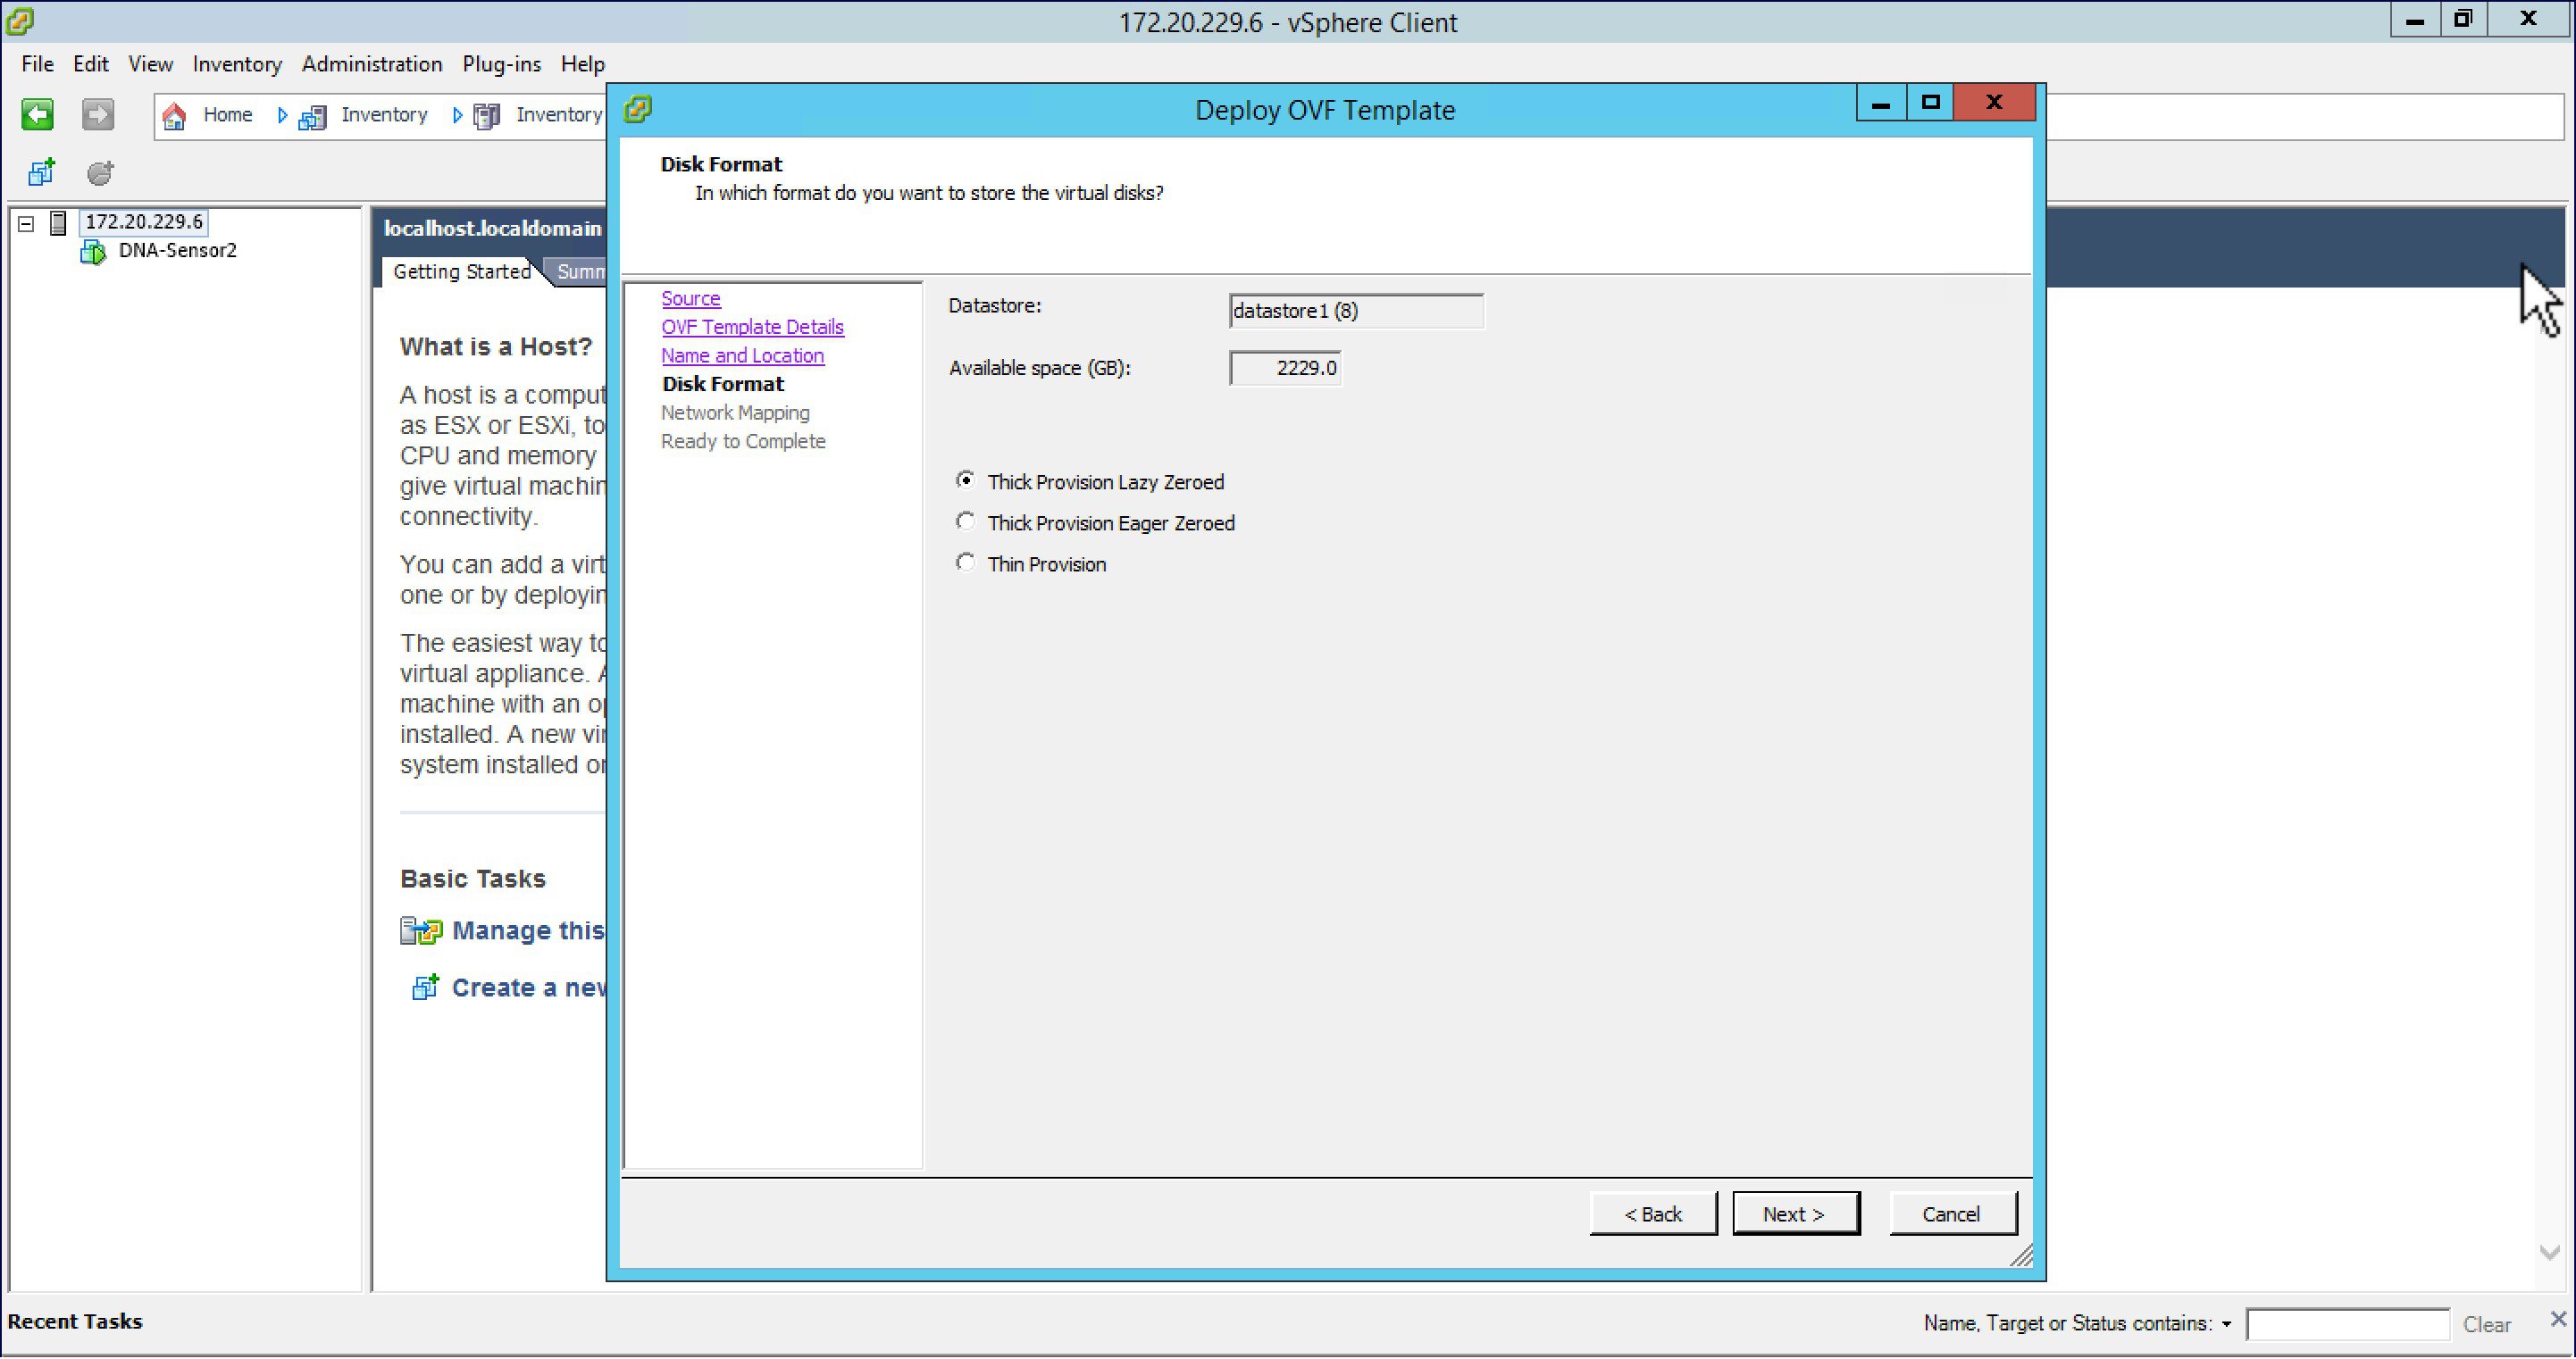Click the Next button in the wizard
Viewport: 2576px width, 1359px height.
coord(1795,1213)
